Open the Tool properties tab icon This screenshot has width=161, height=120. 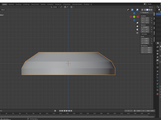pos(158,47)
